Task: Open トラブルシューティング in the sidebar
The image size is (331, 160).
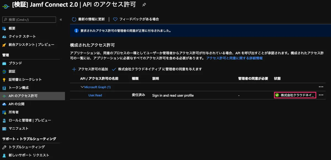Action: (27, 147)
